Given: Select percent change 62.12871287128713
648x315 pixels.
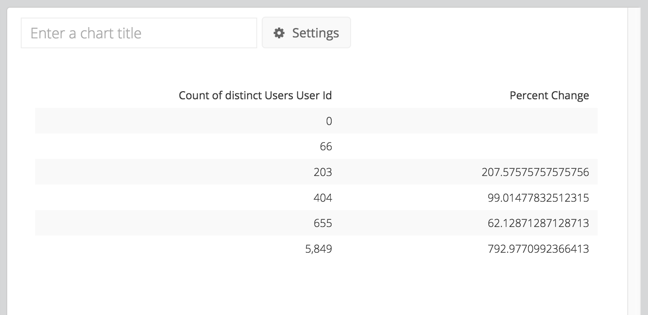Looking at the screenshot, I should tap(538, 223).
